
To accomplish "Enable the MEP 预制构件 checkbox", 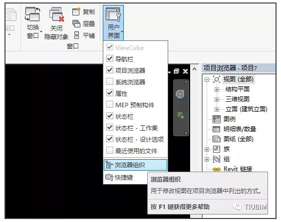I will pyautogui.click(x=110, y=104).
